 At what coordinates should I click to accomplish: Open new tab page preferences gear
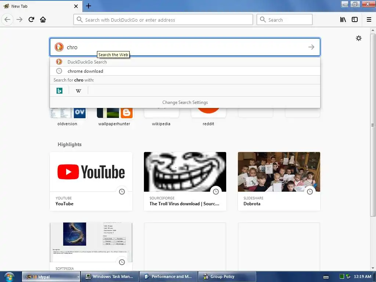tap(358, 38)
